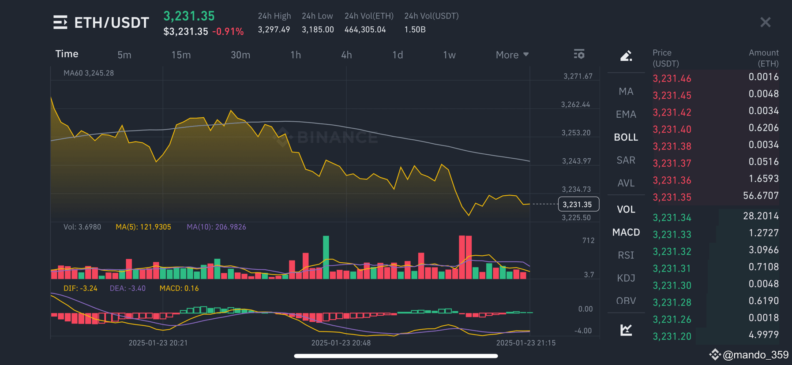The image size is (792, 365).
Task: Tap the MA(10): 206.9826 volume label
Action: pyautogui.click(x=216, y=227)
